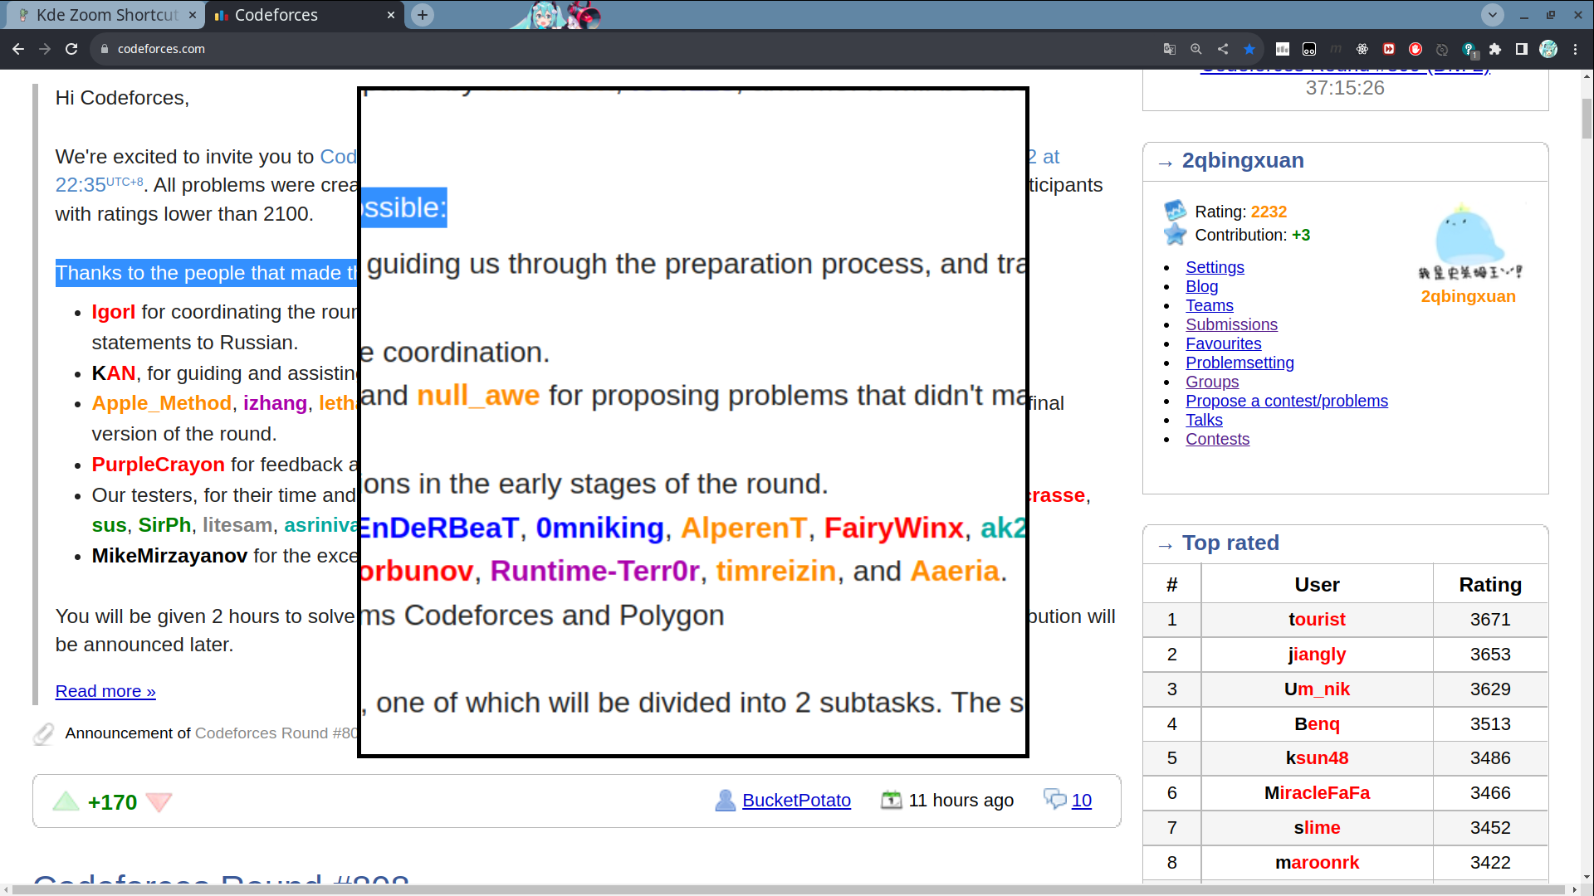The height and width of the screenshot is (896, 1594).
Task: Share this page via share icon
Action: [x=1223, y=49]
